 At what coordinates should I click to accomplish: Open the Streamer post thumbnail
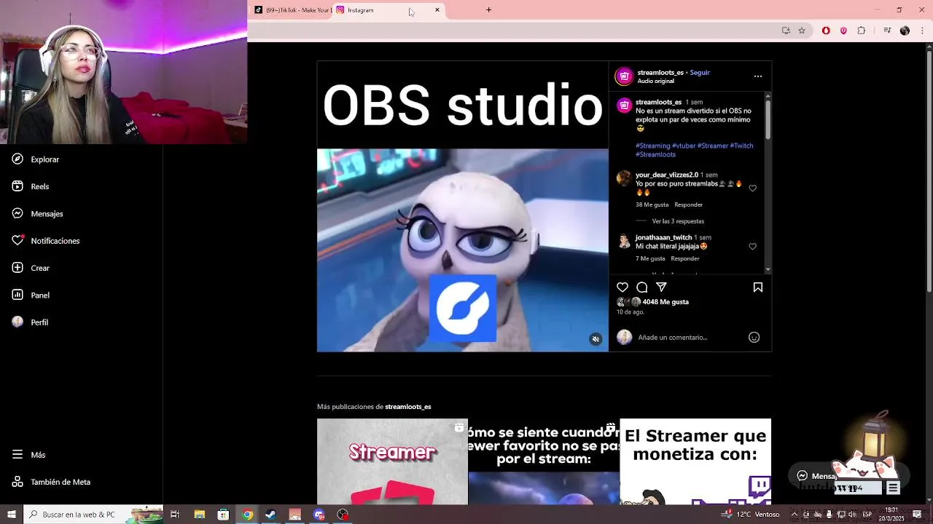[392, 461]
